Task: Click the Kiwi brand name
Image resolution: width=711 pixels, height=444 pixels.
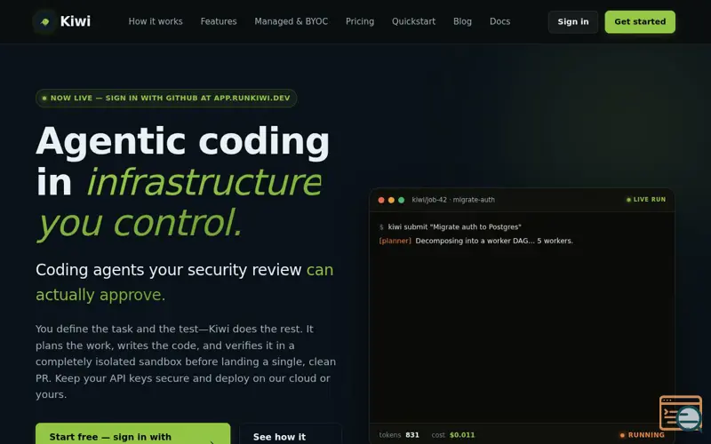Action: pyautogui.click(x=76, y=21)
